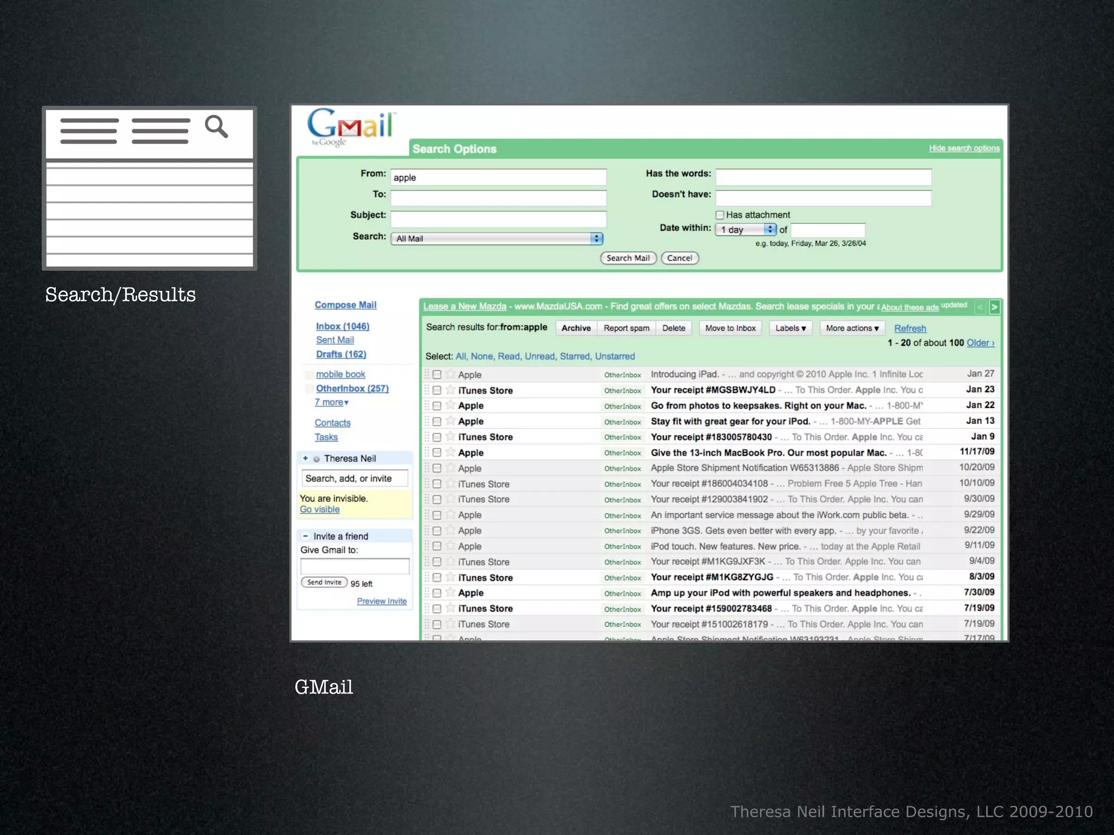This screenshot has width=1114, height=835.
Task: Star the Amp up your iPod email
Action: tap(450, 593)
